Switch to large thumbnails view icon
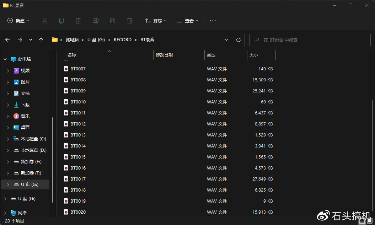The height and width of the screenshot is (225, 375). pyautogui.click(x=370, y=221)
